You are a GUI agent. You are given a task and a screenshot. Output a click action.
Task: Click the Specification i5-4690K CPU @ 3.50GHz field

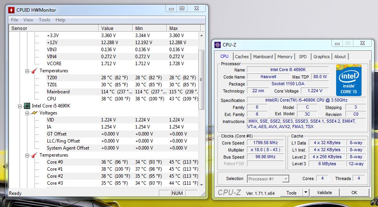tap(306, 100)
